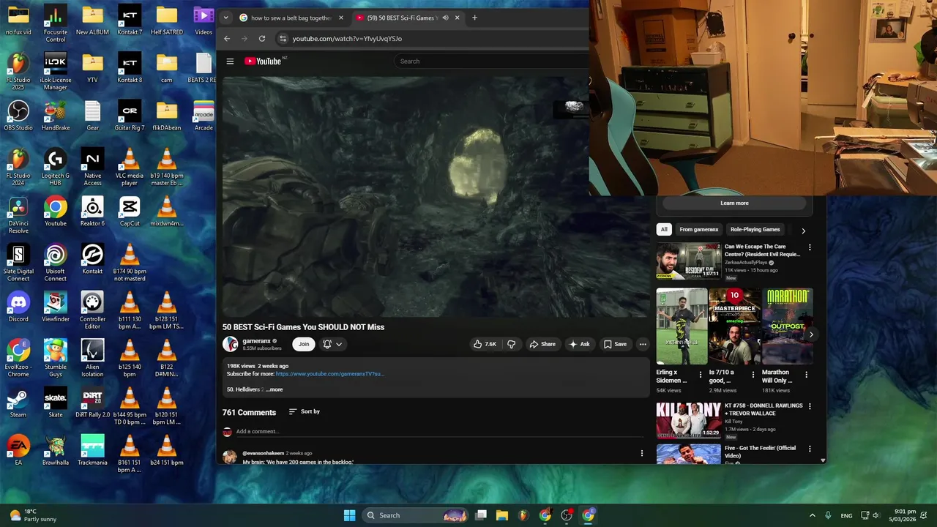Click Chrome address bar URL

[x=347, y=39]
